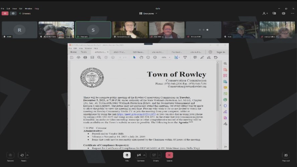Viewport: 297px width, 167px height.
Task: Click the read mode scrolling icon
Action: pos(185,57)
